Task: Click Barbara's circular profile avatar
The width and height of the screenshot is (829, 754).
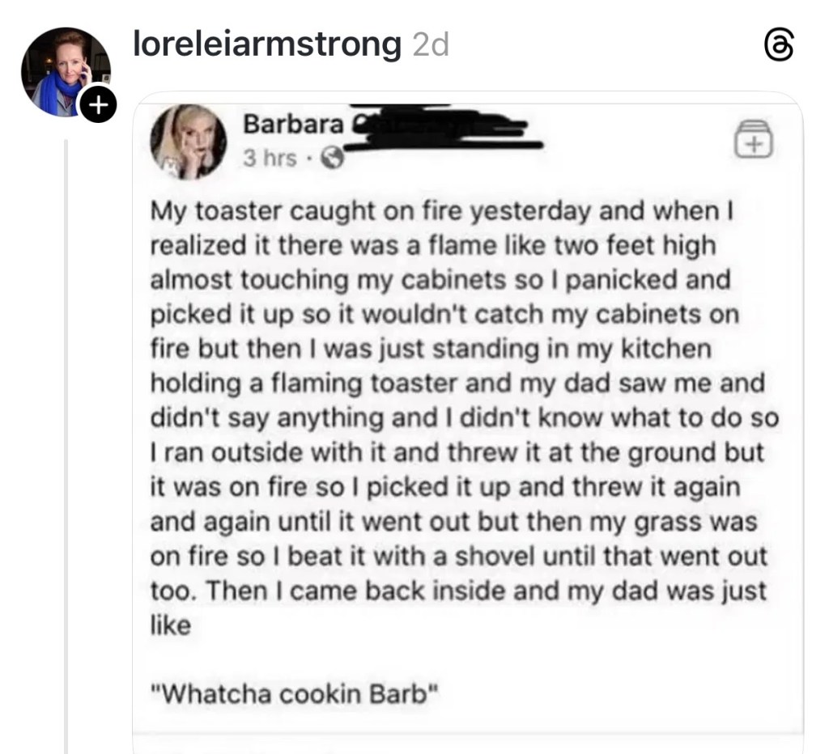Action: click(x=188, y=142)
